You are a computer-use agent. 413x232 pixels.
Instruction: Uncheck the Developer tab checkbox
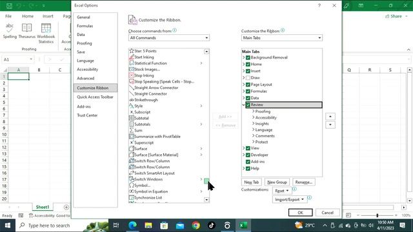248,155
